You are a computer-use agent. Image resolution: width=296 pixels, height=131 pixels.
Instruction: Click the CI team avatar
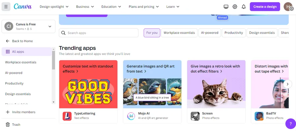pyautogui.click(x=9, y=26)
